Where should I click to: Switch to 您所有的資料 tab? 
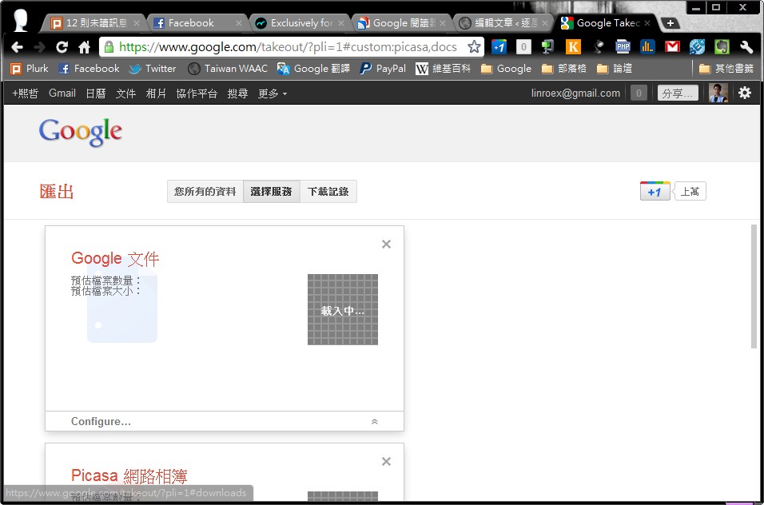pyautogui.click(x=205, y=192)
